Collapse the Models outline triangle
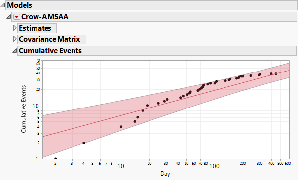The height and width of the screenshot is (180, 298). click(x=3, y=5)
